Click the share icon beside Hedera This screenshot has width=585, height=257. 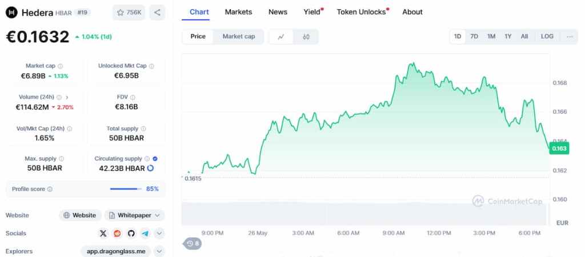click(157, 12)
